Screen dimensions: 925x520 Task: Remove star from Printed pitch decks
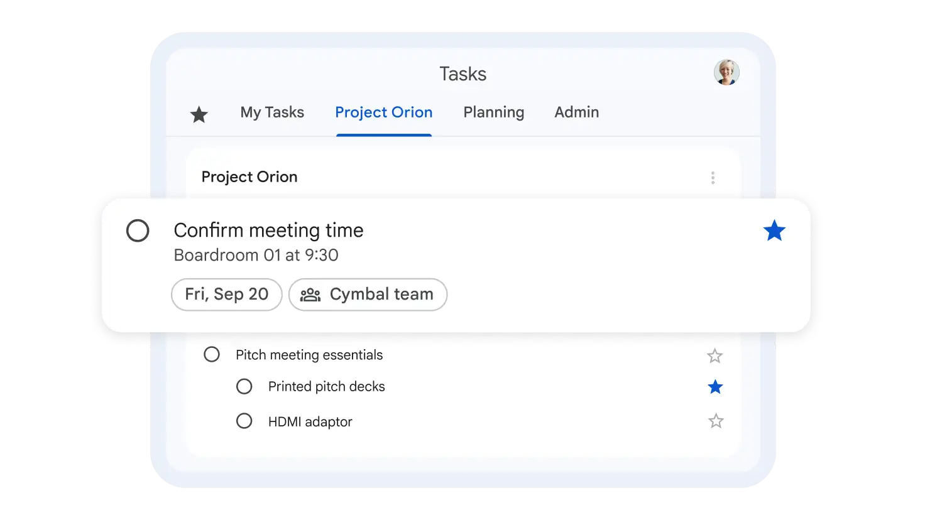click(715, 387)
